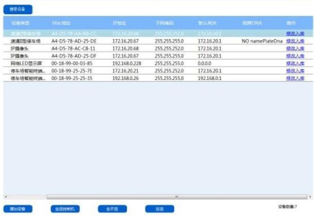The height and width of the screenshot is (217, 314).
Task: Click the horizontal scrollbar thumb
Action: (x=177, y=197)
